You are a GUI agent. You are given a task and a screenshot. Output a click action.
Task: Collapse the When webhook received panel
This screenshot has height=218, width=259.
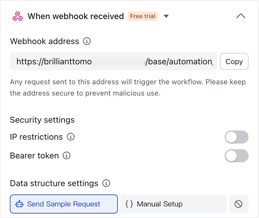[241, 16]
